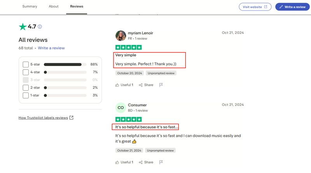The height and width of the screenshot is (173, 311).
Task: Open the About tab
Action: click(54, 6)
